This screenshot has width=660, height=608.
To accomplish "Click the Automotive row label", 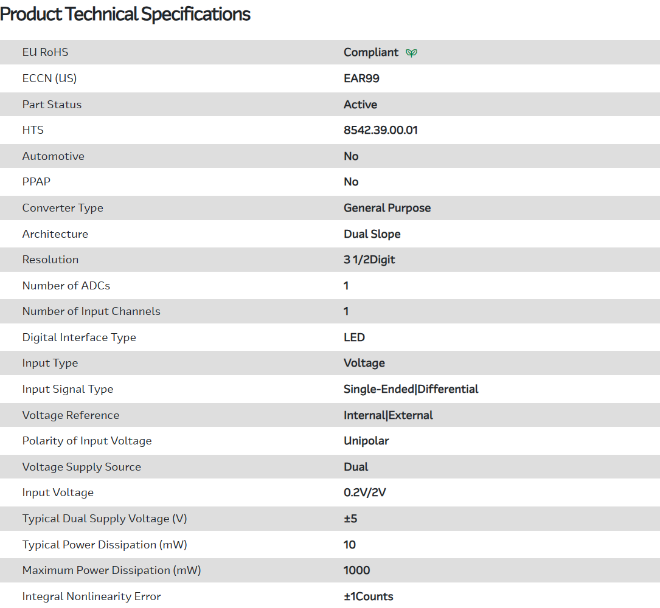I will pos(54,156).
